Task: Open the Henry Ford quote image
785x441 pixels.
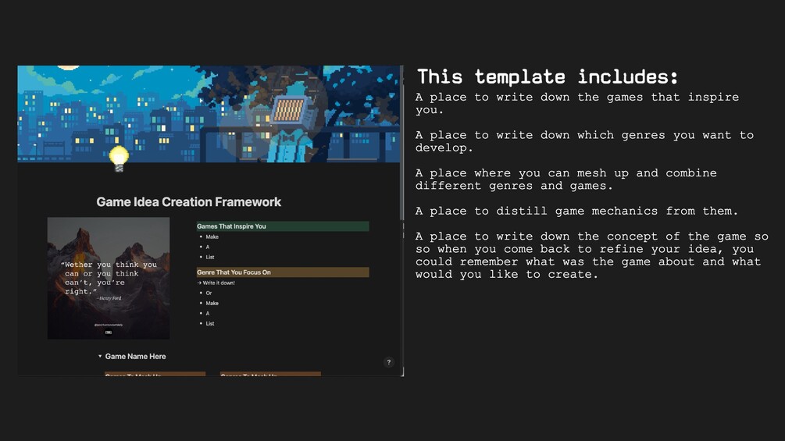Action: 109,278
